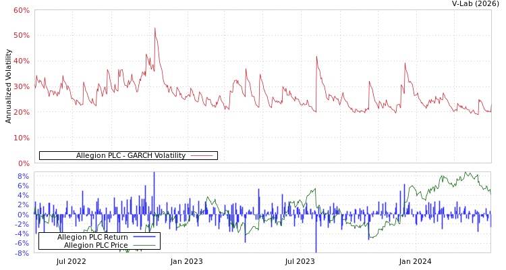506x270 pixels.
Task: Click the 50% label on volatility axis
Action: tap(21, 35)
